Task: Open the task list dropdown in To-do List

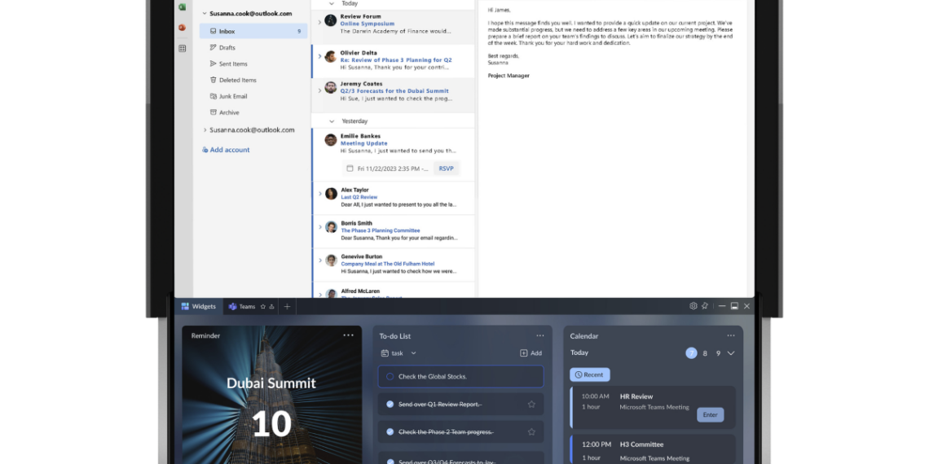Action: pyautogui.click(x=413, y=353)
